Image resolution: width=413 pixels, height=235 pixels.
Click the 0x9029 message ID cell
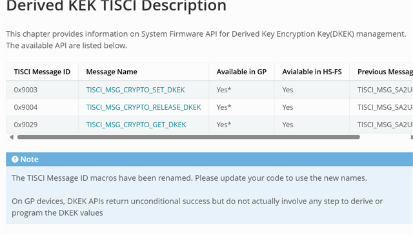(42, 125)
